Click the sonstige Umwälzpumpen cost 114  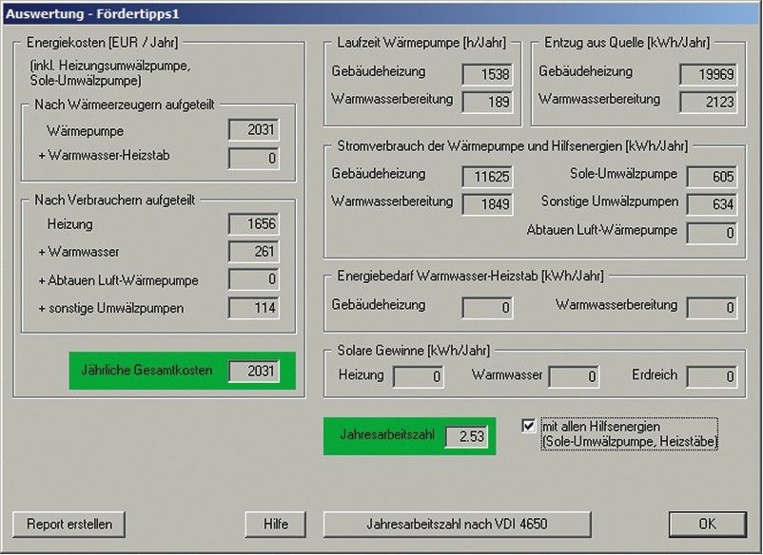tap(253, 308)
